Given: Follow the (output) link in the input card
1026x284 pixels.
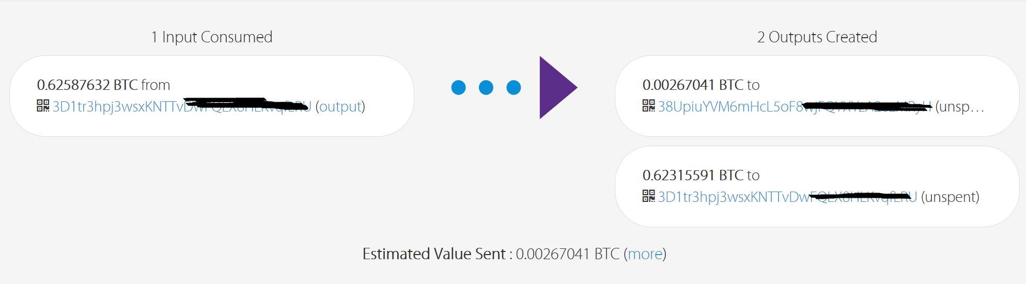Looking at the screenshot, I should coord(340,106).
